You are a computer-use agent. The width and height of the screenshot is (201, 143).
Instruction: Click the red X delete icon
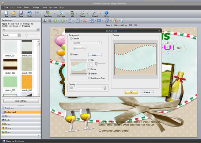coord(85,20)
